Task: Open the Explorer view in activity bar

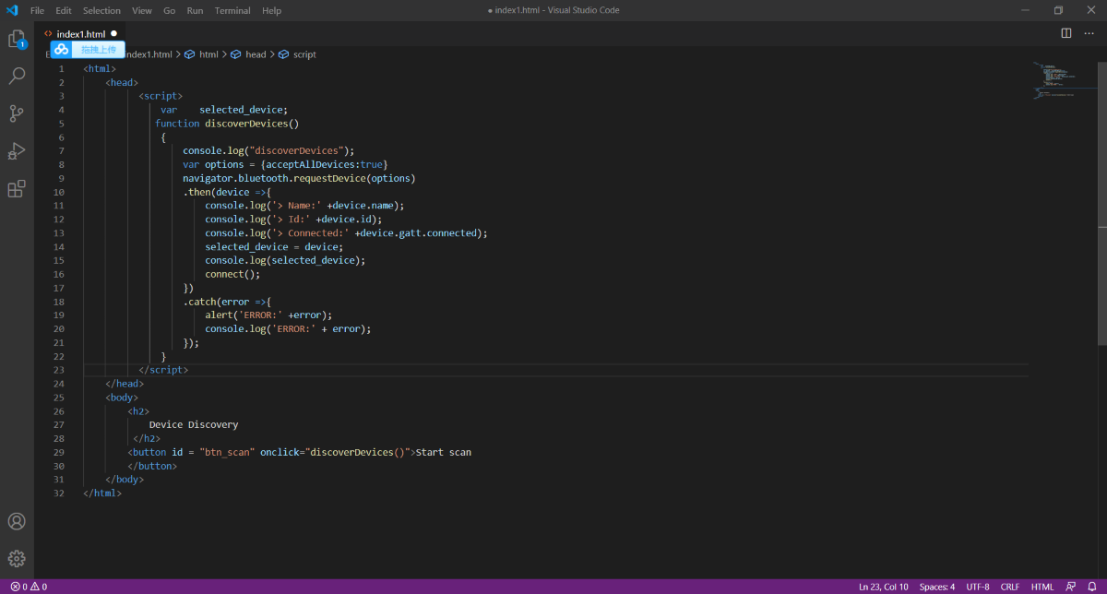Action: (x=17, y=40)
